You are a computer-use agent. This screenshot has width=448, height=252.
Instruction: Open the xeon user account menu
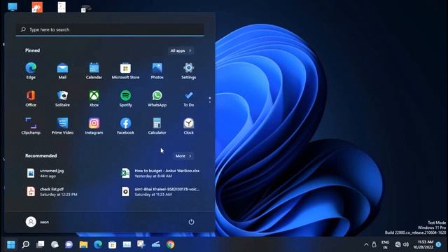(37, 222)
